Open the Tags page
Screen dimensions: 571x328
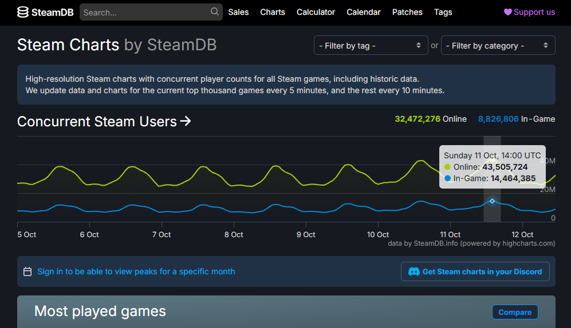[x=443, y=12]
